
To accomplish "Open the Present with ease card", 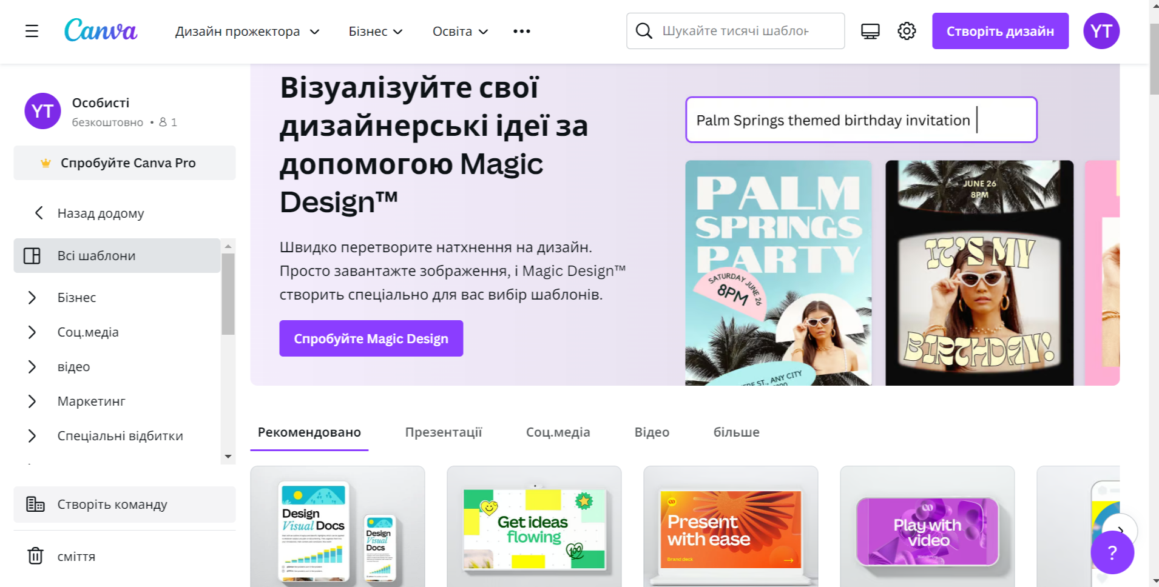I will click(731, 526).
